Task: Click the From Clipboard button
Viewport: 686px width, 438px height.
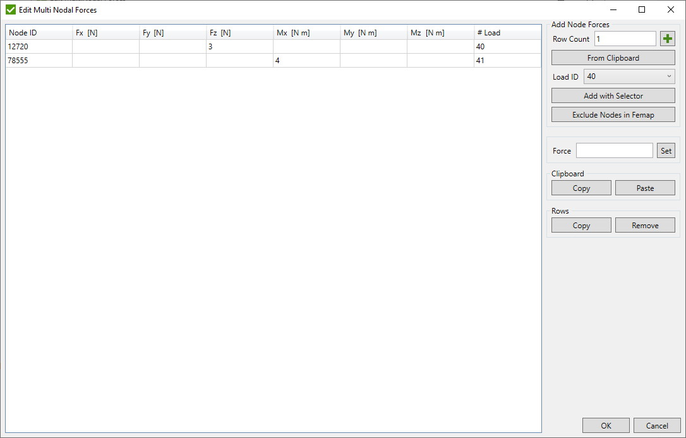Action: (x=613, y=58)
